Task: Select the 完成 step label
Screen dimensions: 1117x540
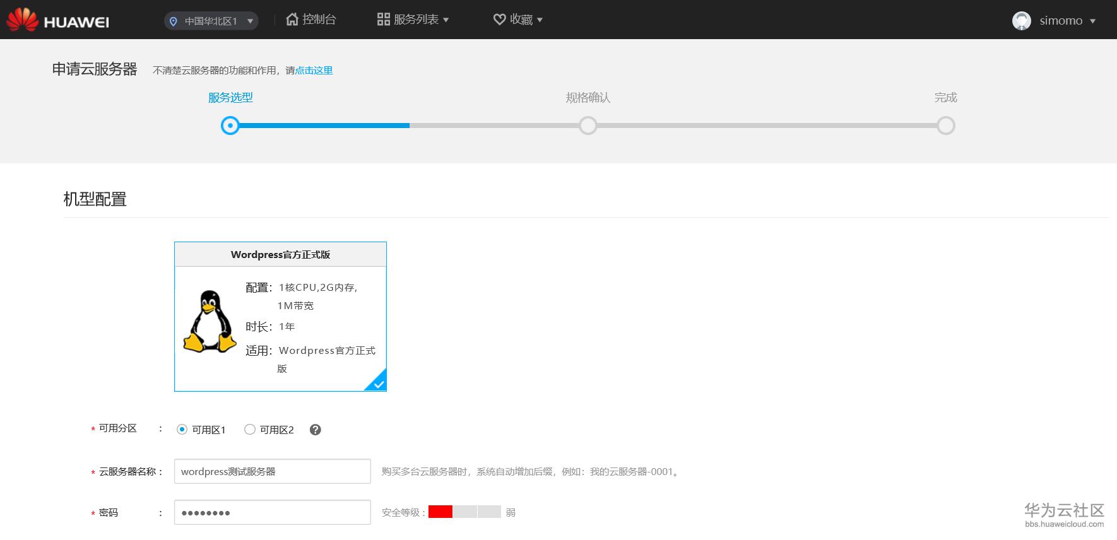Action: click(x=945, y=97)
